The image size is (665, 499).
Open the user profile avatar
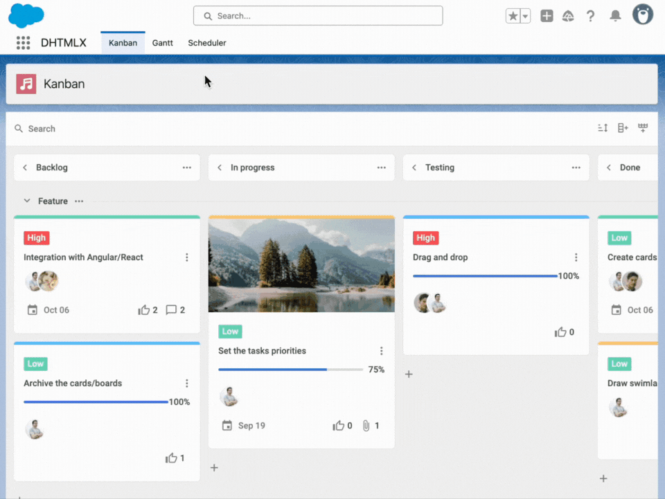pos(643,15)
